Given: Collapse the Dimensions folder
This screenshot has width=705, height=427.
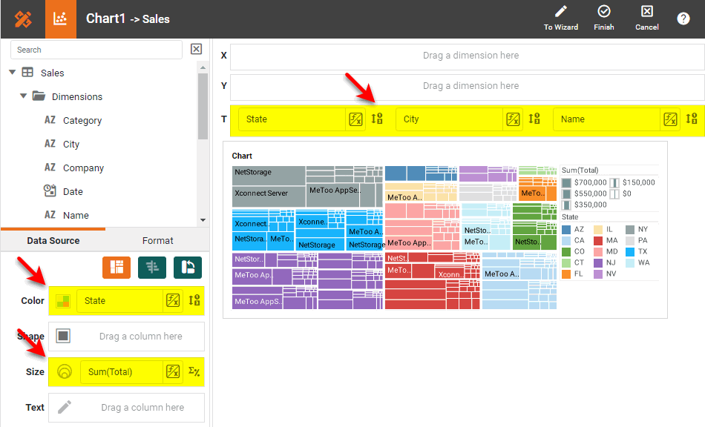Looking at the screenshot, I should pos(24,96).
